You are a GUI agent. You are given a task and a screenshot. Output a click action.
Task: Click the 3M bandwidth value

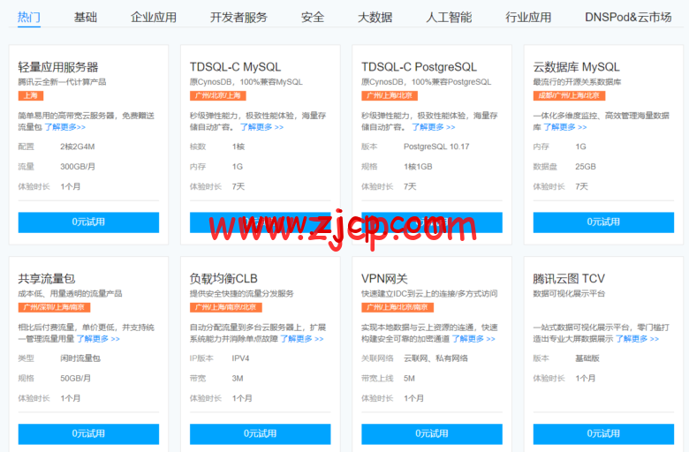pos(238,378)
